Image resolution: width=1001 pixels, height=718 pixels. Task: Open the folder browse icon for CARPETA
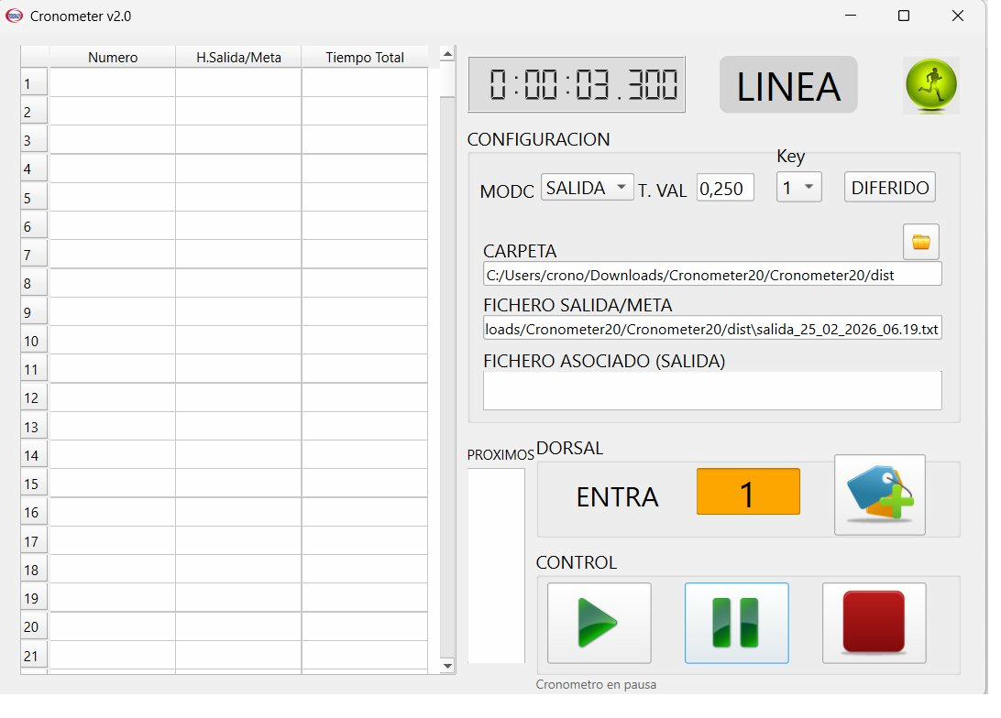tap(920, 242)
